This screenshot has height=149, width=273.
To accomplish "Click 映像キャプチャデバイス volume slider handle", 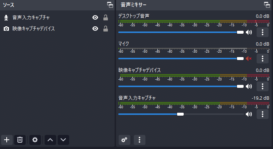I will [x=240, y=86].
